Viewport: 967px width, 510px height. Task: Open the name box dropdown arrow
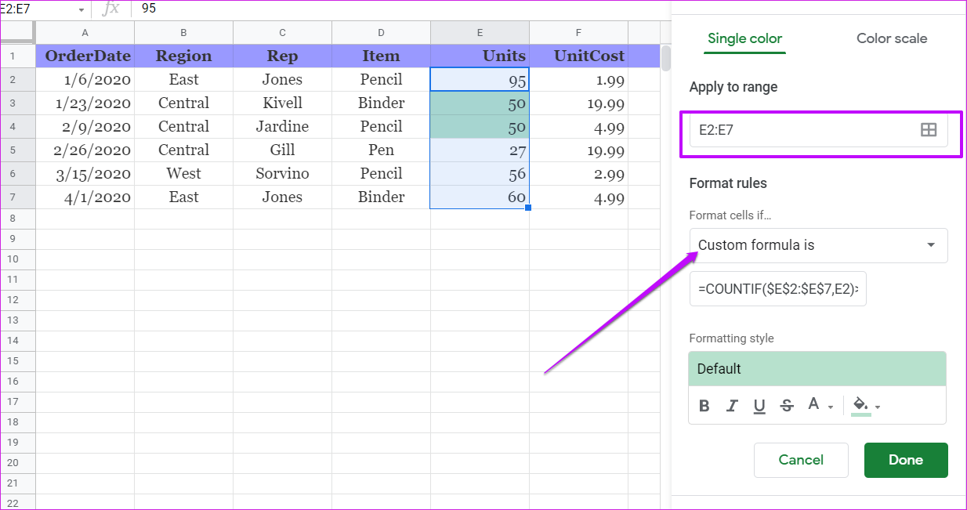(81, 10)
